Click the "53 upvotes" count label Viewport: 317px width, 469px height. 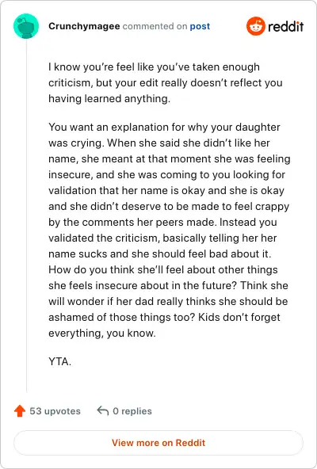coord(55,411)
